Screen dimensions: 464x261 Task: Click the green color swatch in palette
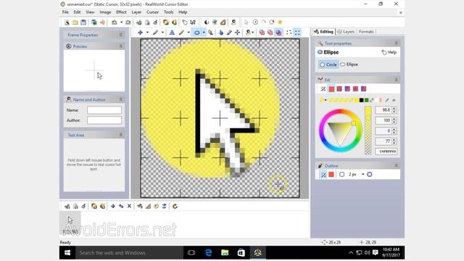click(366, 100)
